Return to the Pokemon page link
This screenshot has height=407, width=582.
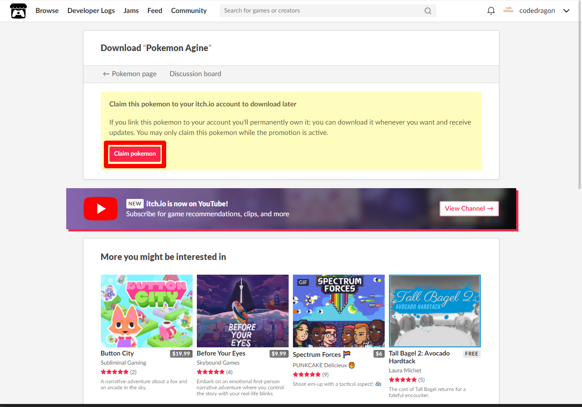(x=129, y=74)
